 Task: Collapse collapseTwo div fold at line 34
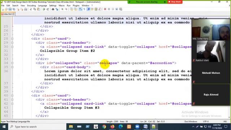click(12, 63)
